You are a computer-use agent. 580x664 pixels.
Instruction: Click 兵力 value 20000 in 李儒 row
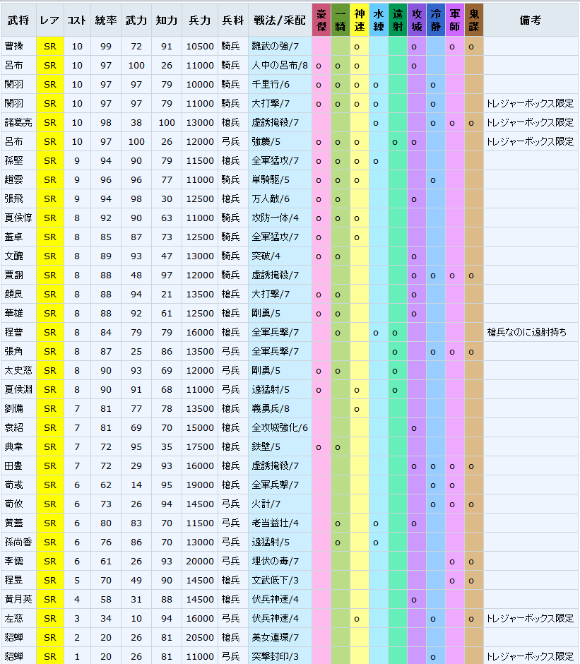(x=200, y=561)
